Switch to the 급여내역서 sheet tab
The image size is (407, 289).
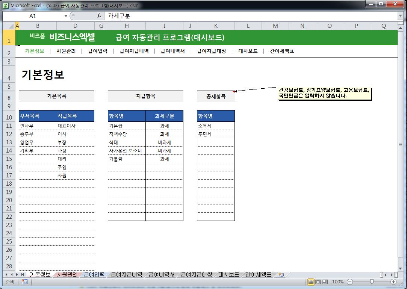tap(161, 274)
